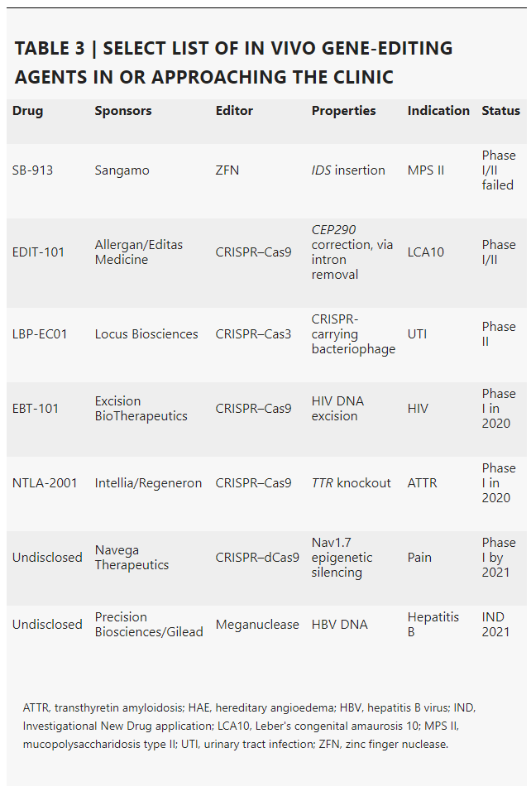The image size is (531, 791).
Task: Select the Meganuclease editor cell
Action: tap(257, 625)
